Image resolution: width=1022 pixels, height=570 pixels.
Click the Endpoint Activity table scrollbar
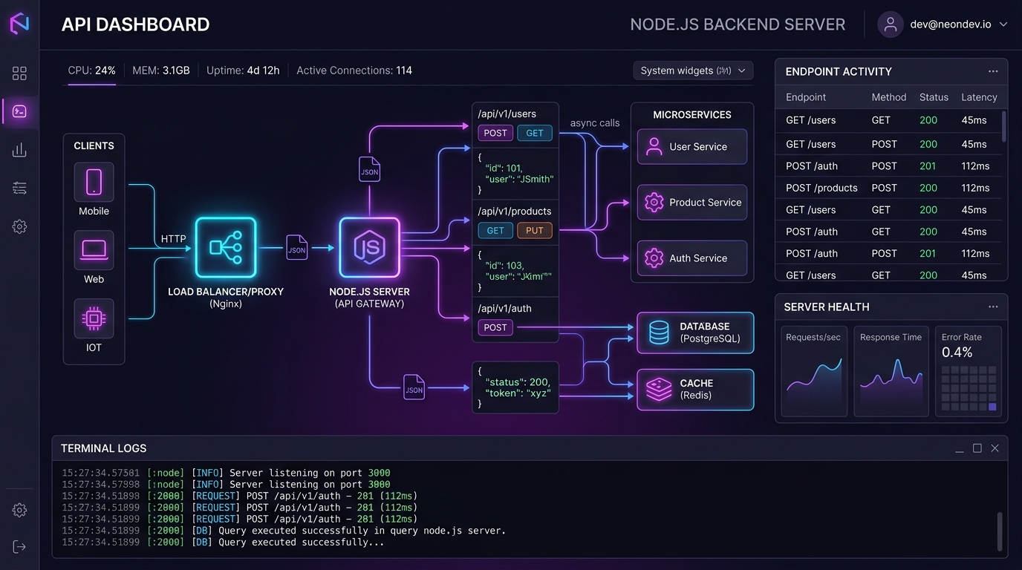(x=1004, y=126)
